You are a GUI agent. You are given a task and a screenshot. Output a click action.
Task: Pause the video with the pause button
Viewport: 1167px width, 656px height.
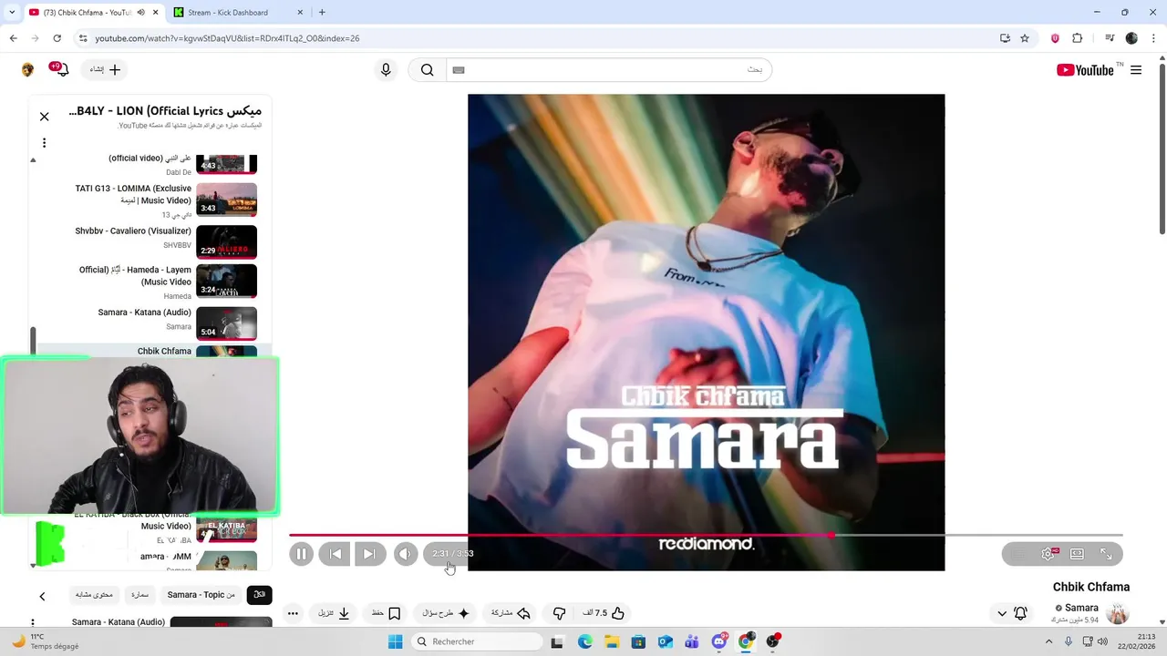[x=301, y=554]
